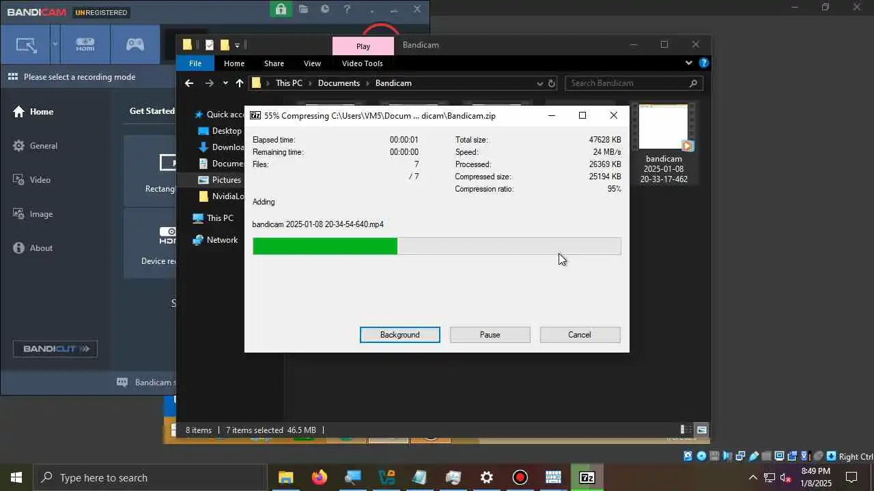874x491 pixels.
Task: Select HDMI device recording mode in Bandicam
Action: click(x=85, y=45)
